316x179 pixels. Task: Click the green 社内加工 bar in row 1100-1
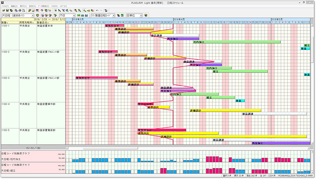click(237, 42)
